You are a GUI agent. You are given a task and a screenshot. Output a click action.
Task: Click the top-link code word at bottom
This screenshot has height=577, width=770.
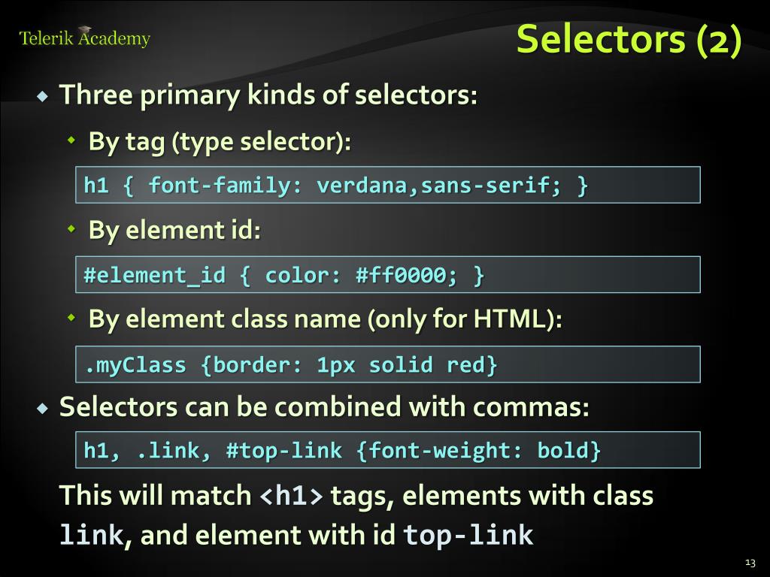[468, 535]
